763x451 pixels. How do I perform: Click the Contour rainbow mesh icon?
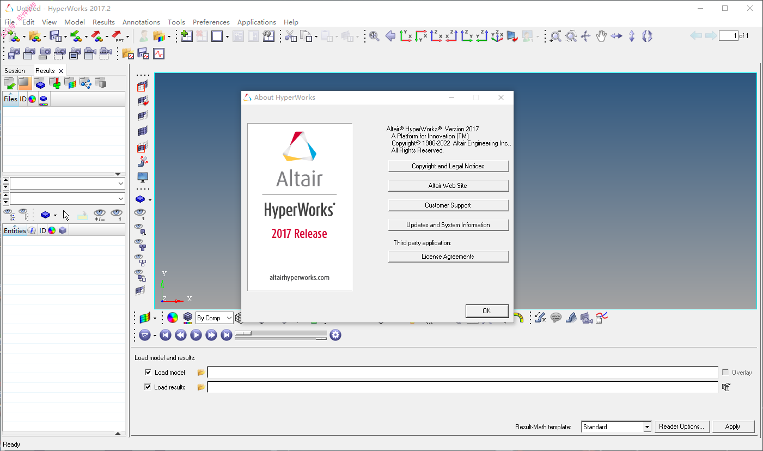pyautogui.click(x=144, y=318)
